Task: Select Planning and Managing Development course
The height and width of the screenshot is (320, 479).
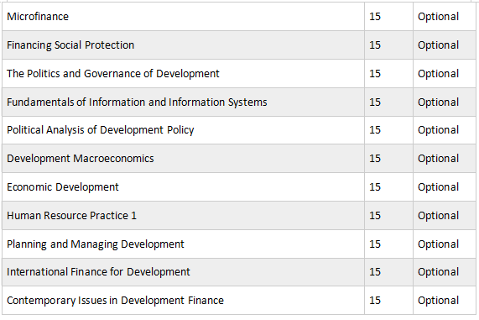Action: point(96,244)
